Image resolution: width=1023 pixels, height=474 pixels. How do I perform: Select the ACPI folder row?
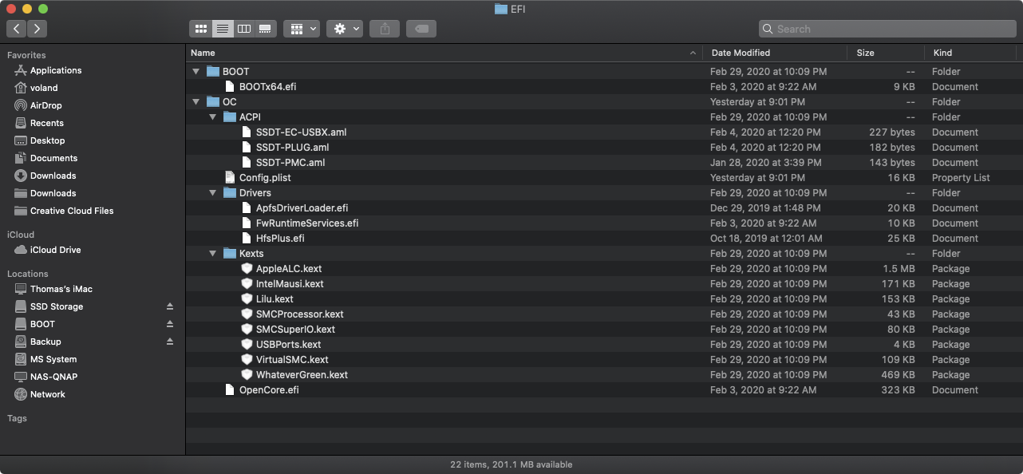604,117
